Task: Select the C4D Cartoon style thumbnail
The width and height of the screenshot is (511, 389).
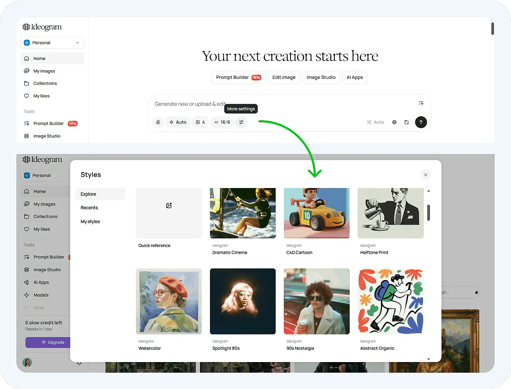Action: (x=317, y=213)
